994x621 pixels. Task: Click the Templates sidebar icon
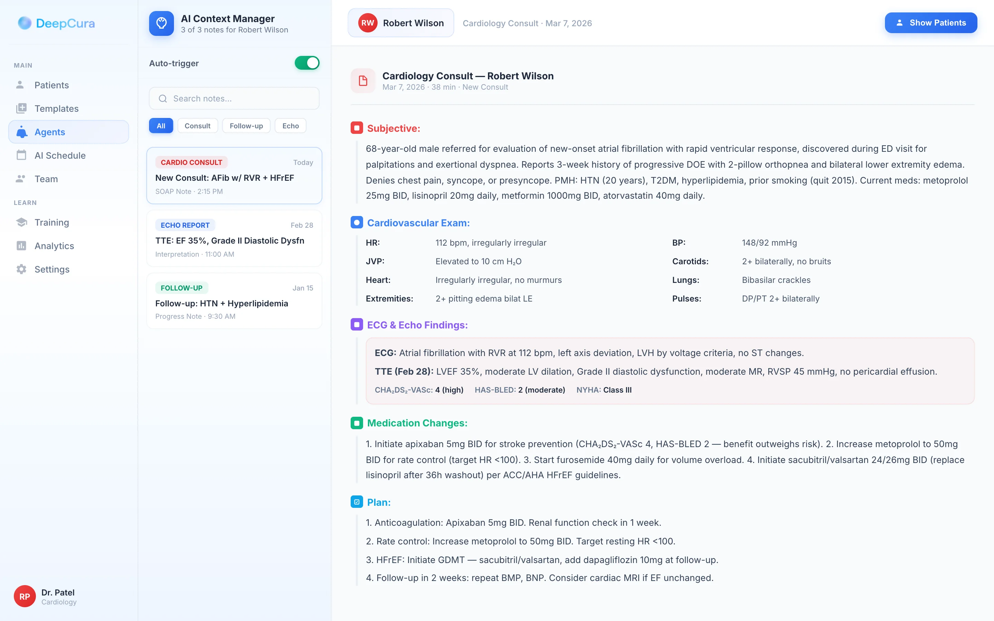point(21,108)
